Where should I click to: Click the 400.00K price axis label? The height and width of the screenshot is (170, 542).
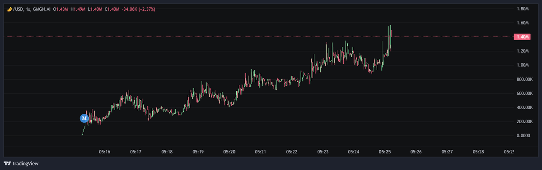(524, 107)
